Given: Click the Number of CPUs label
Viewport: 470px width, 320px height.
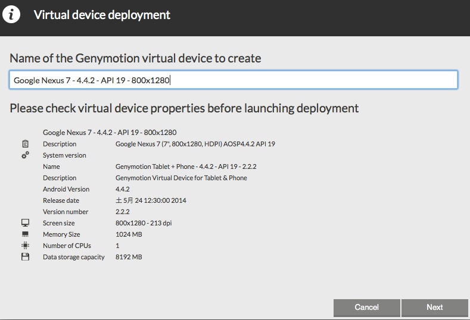Looking at the screenshot, I should pyautogui.click(x=67, y=246).
